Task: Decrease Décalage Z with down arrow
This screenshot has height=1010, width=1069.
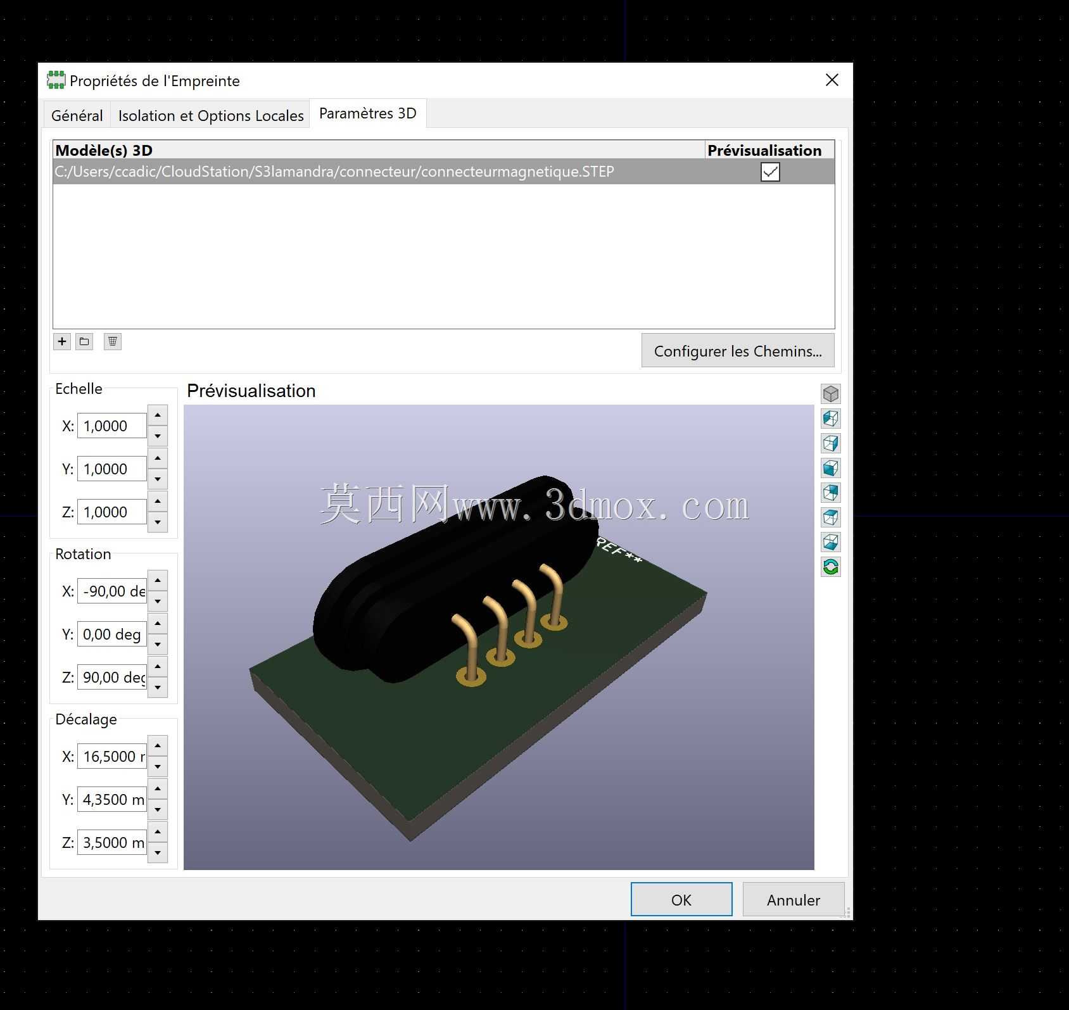Action: coord(158,852)
